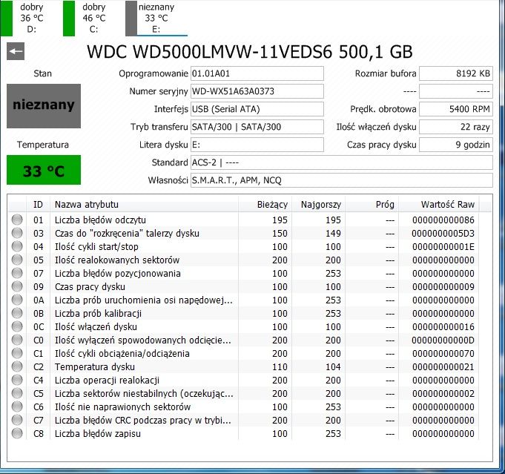The height and width of the screenshot is (474, 505).
Task: Click the Ilość włączeń dysku value 22 razy
Action: pyautogui.click(x=456, y=127)
